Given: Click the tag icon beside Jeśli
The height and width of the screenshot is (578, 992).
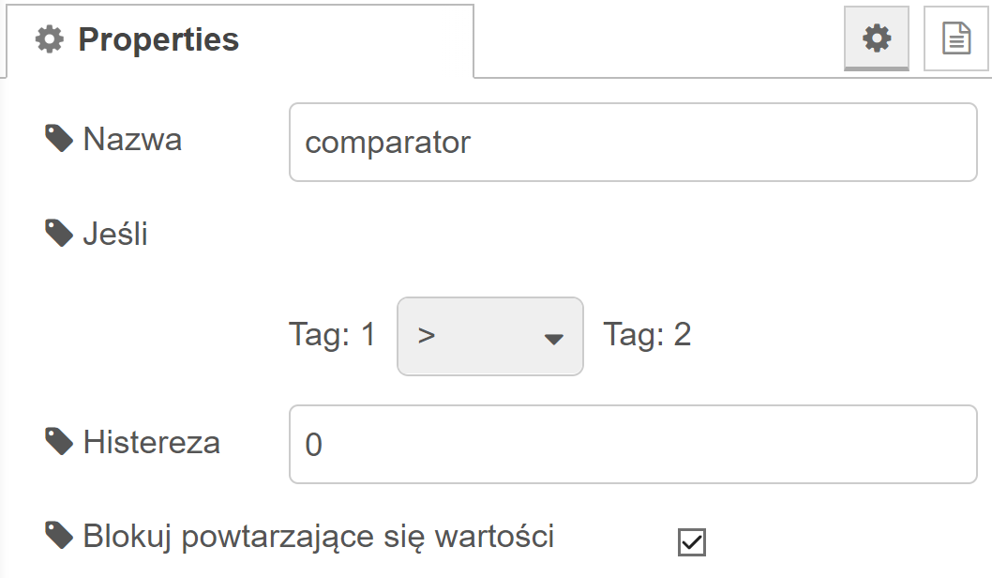Looking at the screenshot, I should 59,234.
